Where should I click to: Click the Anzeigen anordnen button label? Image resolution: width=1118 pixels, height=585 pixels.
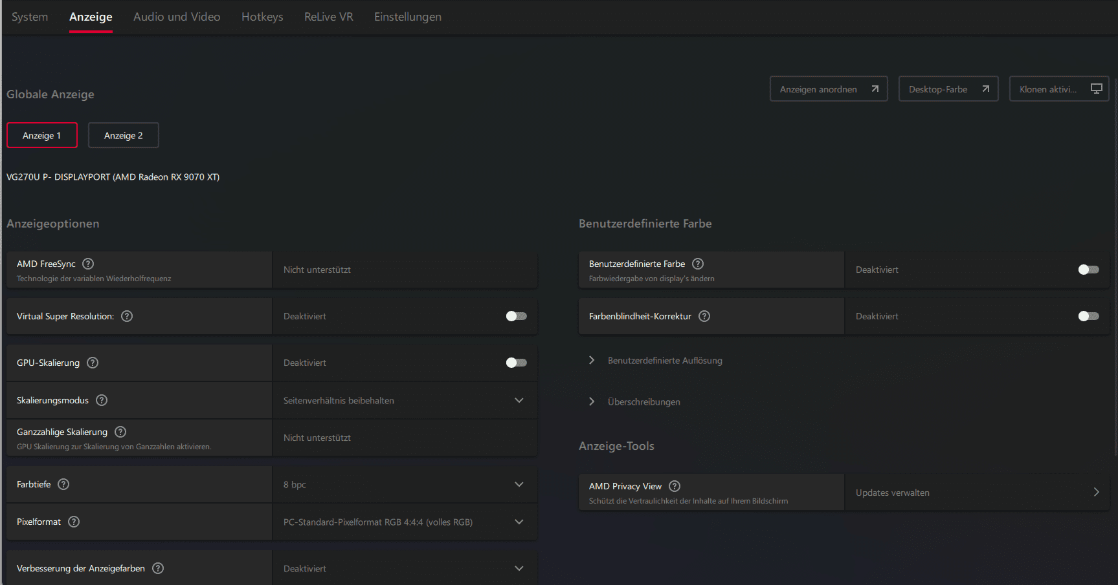818,89
